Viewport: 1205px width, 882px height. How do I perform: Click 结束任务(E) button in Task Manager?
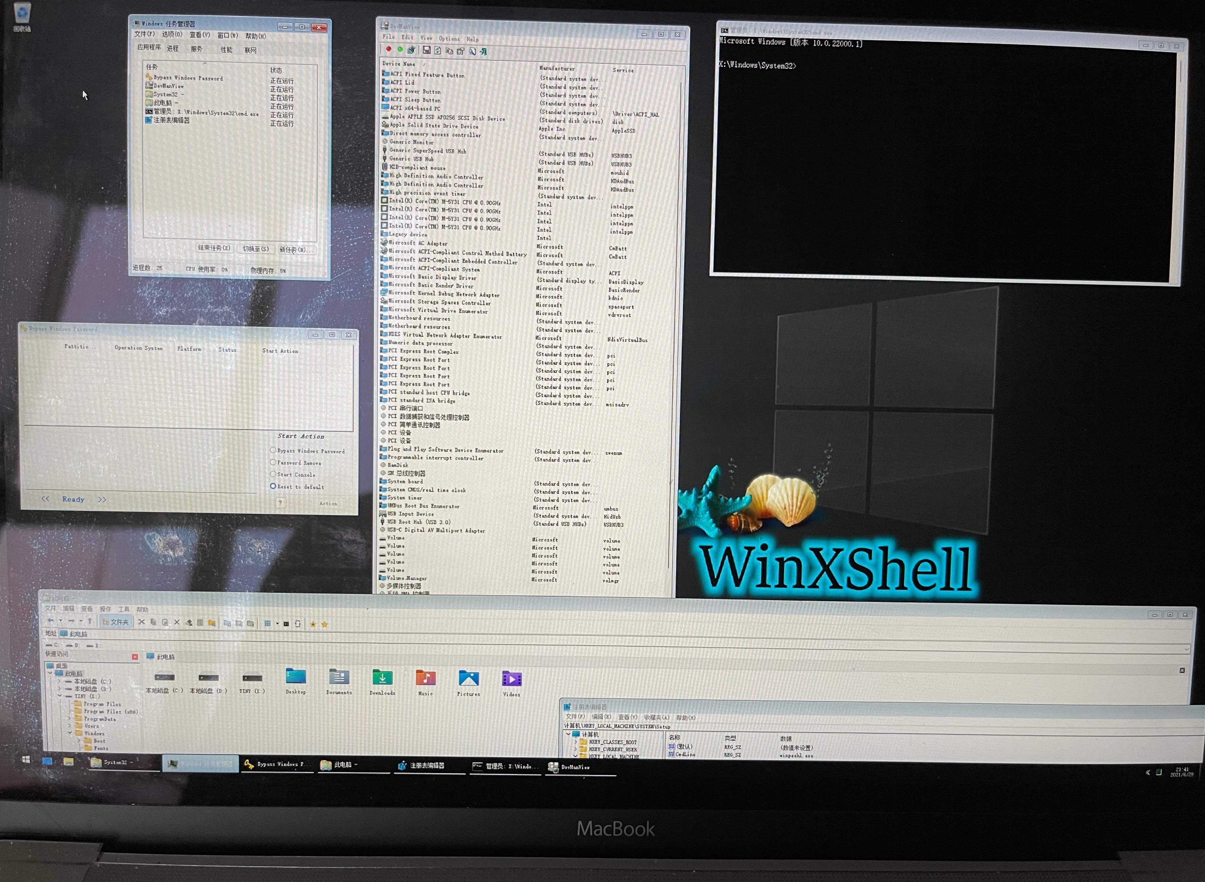coord(214,248)
